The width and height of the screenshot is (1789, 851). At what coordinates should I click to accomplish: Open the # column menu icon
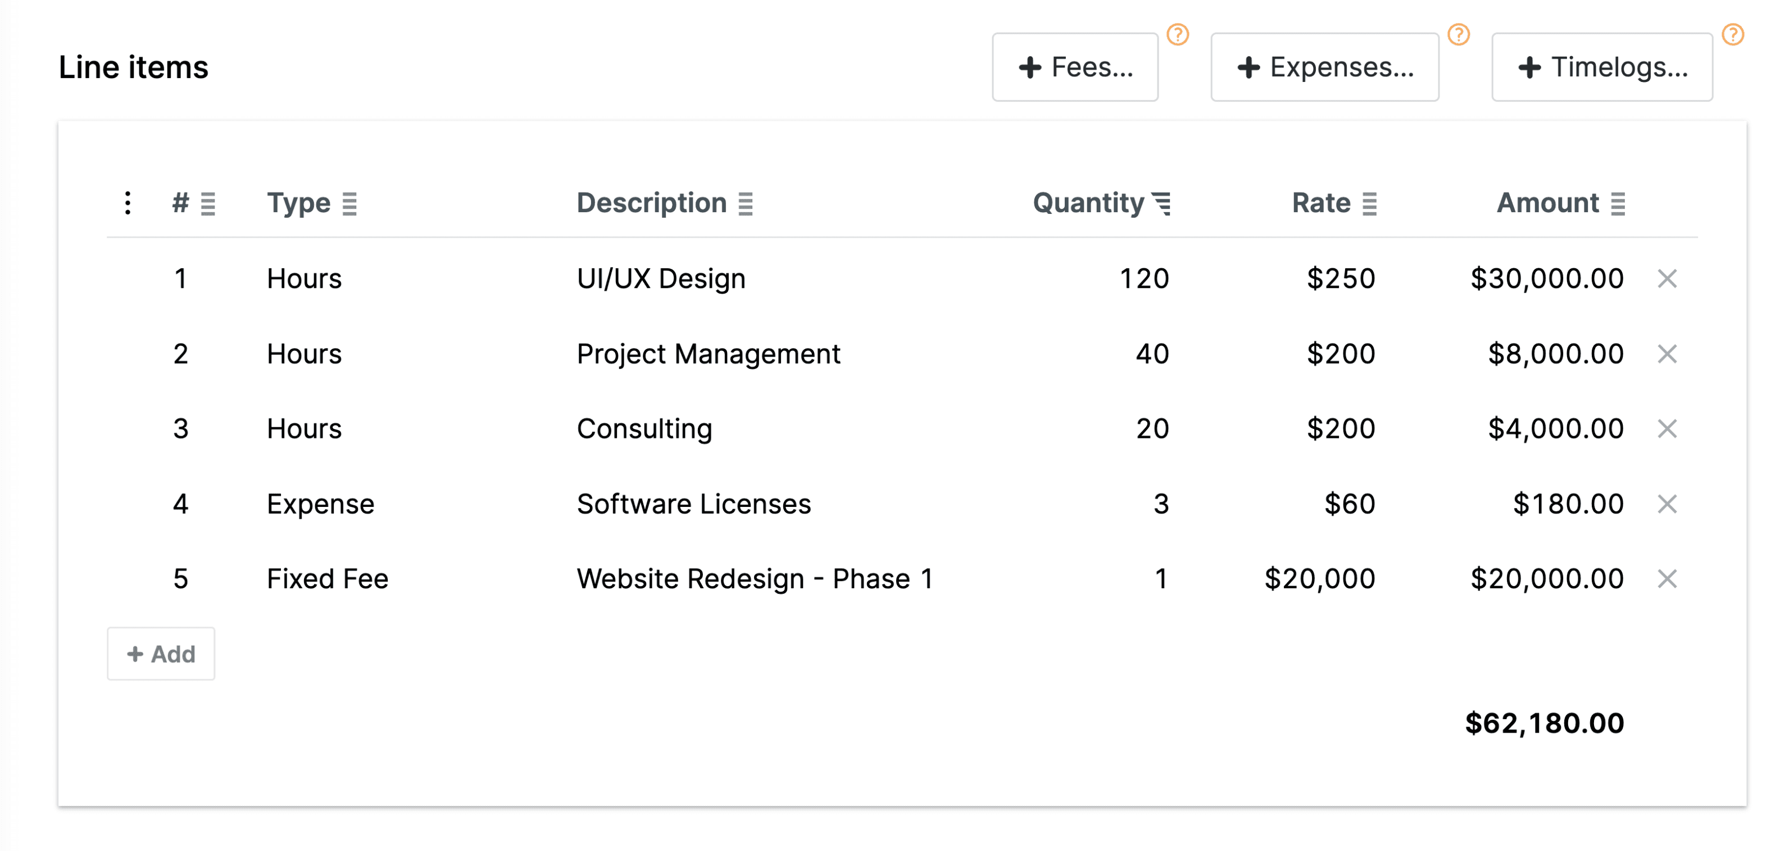[208, 204]
